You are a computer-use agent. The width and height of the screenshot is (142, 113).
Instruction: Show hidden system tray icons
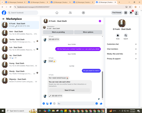click(x=120, y=111)
